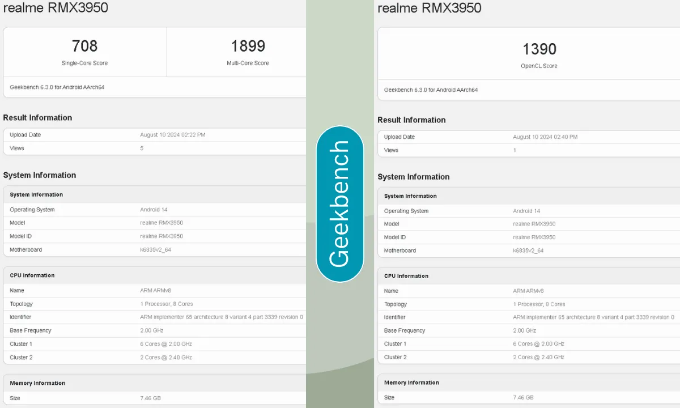Viewport: 680px width, 408px height.
Task: Click Model ID value on the OpenCL page
Action: [534, 237]
